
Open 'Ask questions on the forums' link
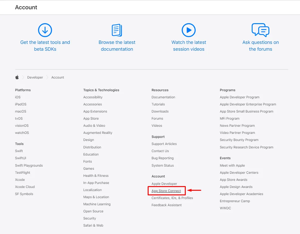(x=261, y=46)
